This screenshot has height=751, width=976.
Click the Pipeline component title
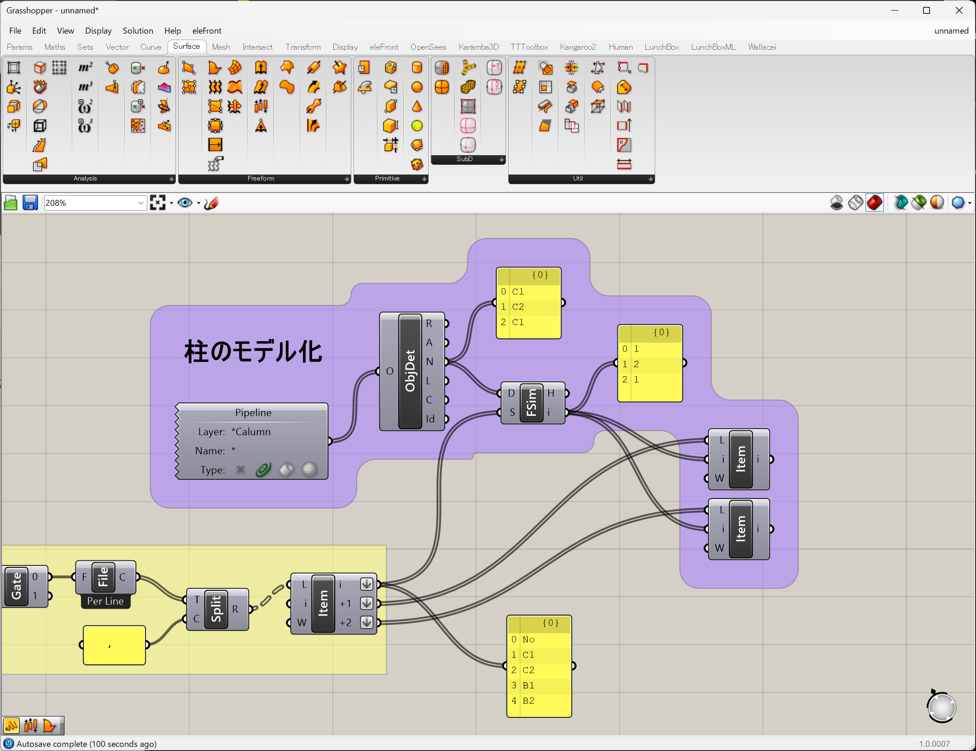253,413
